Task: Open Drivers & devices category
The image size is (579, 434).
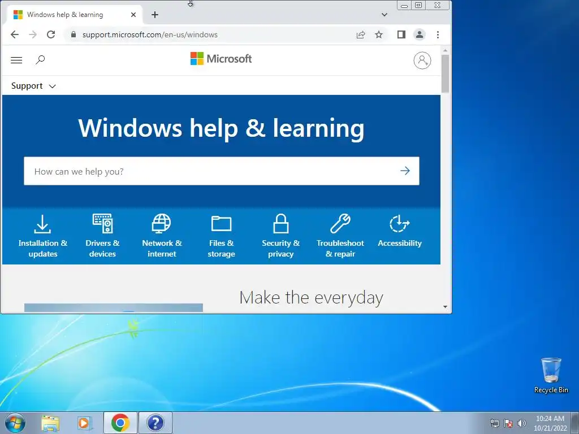Action: tap(102, 236)
